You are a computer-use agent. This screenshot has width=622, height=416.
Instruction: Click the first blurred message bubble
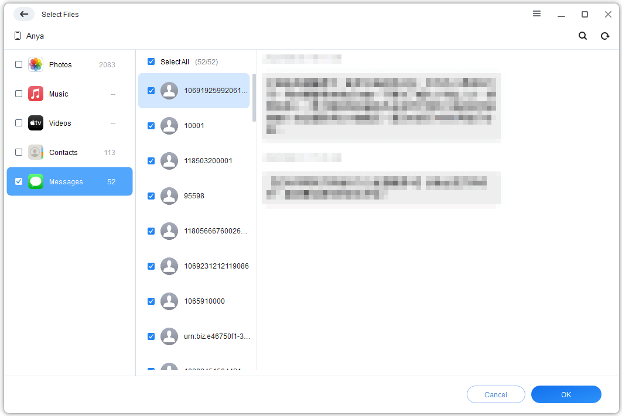click(x=381, y=106)
